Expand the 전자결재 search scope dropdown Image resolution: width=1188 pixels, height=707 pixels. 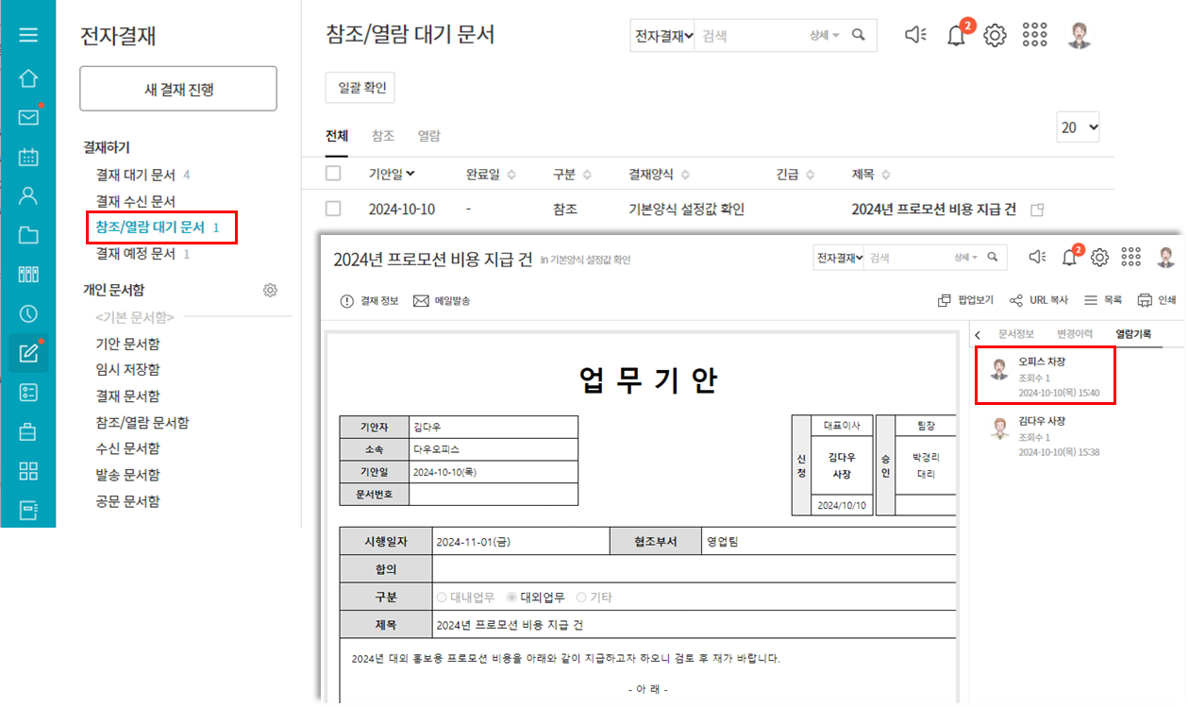(663, 35)
